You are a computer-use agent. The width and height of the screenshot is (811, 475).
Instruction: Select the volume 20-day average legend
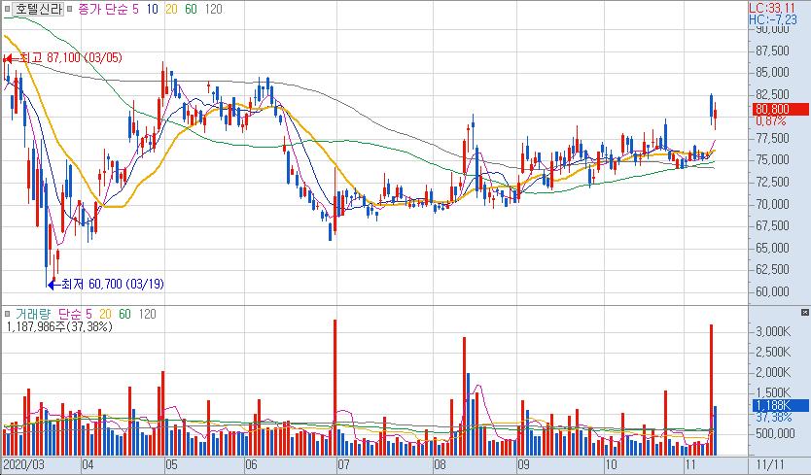pyautogui.click(x=105, y=314)
